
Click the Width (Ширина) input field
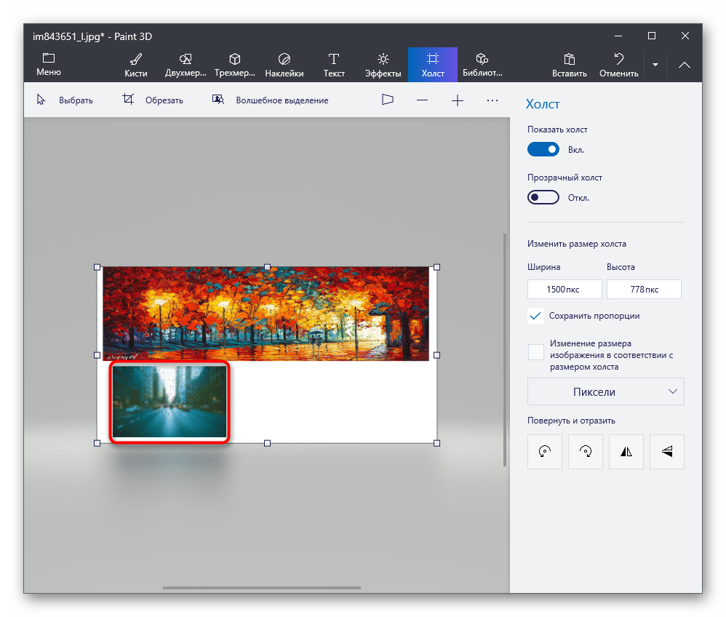[565, 289]
